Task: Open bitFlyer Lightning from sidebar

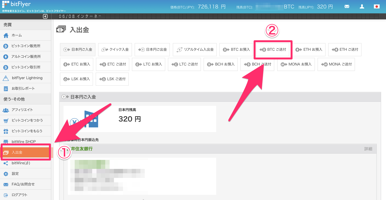Action: pos(27,78)
